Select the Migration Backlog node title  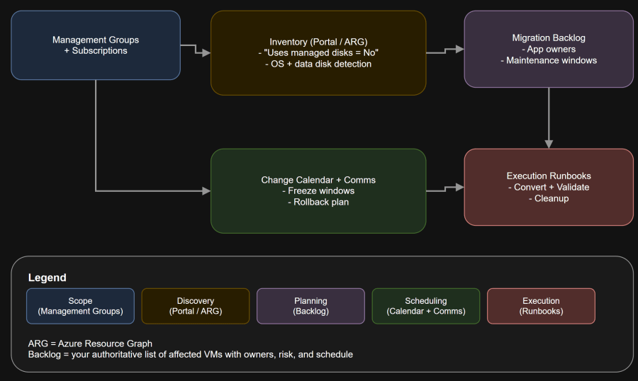tap(548, 38)
